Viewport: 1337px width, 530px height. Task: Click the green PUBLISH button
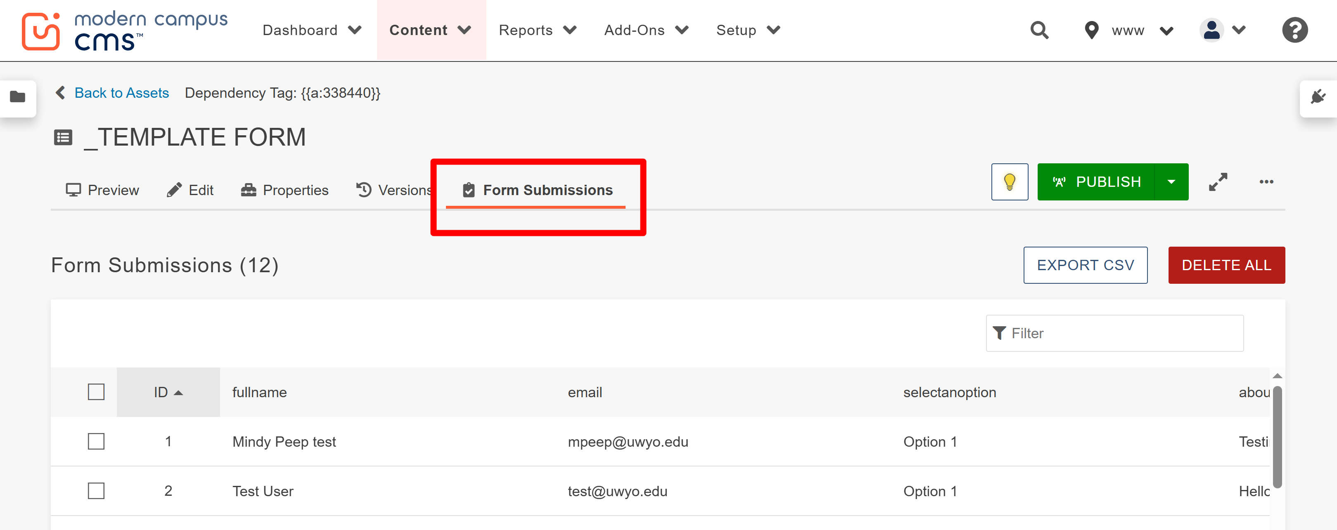[x=1096, y=181]
